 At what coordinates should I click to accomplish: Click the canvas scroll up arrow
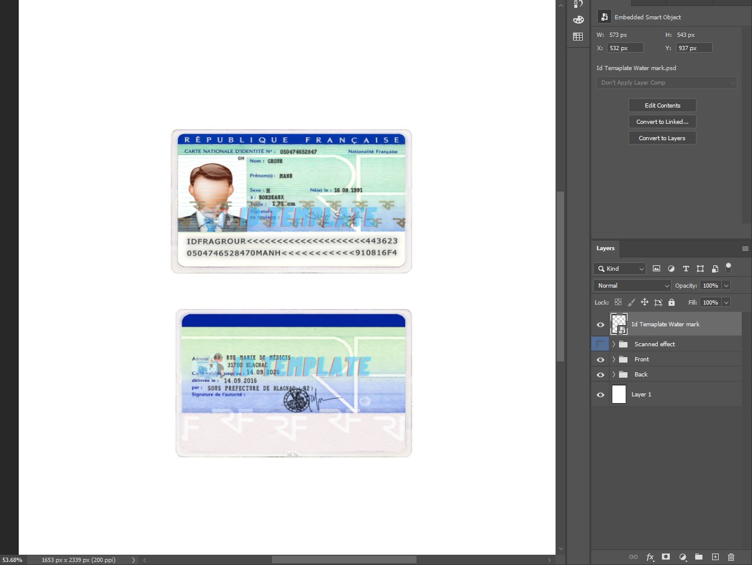(x=560, y=5)
